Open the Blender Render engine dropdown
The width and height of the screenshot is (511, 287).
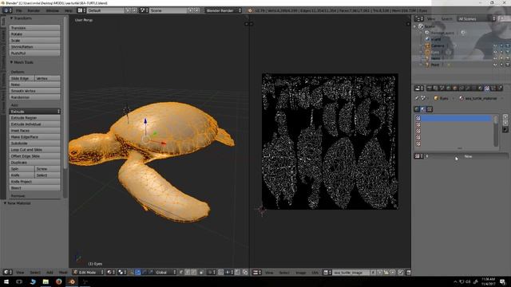224,10
